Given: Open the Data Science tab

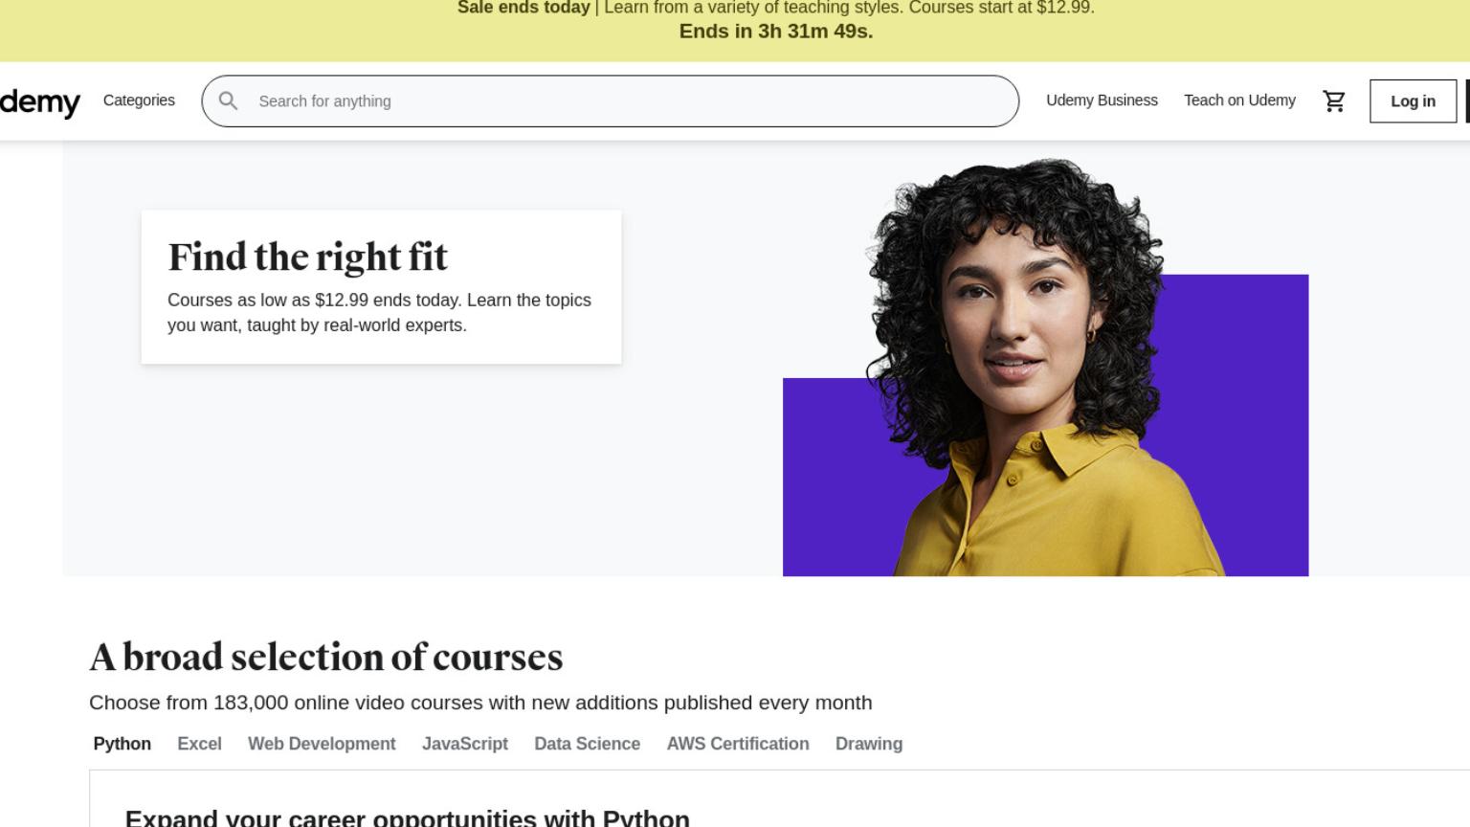Looking at the screenshot, I should [587, 744].
